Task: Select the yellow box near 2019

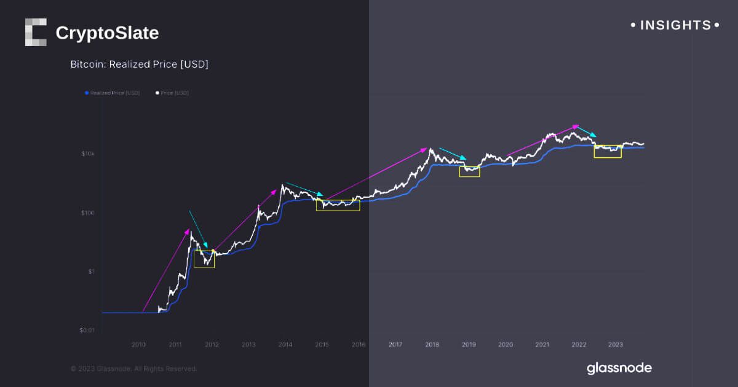Action: click(469, 171)
